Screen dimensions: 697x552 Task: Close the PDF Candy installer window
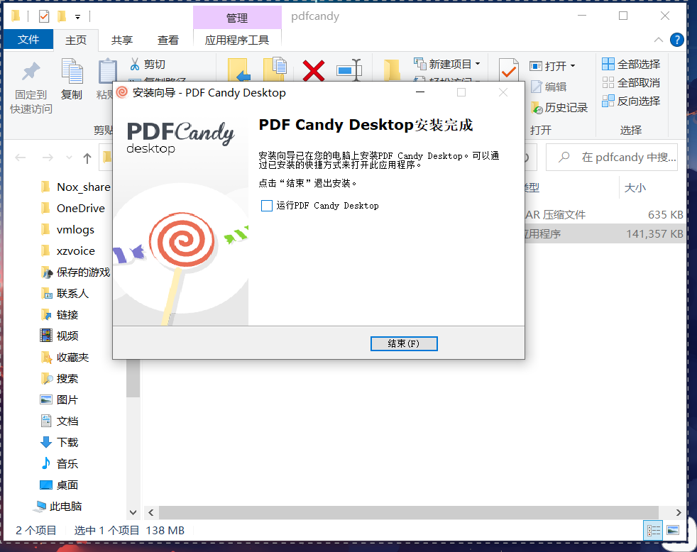tap(503, 92)
